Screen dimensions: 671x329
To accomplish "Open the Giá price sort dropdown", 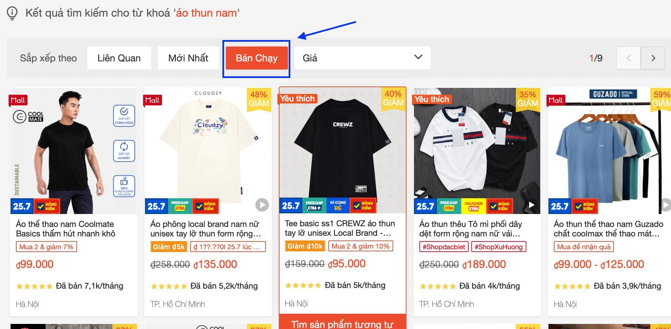I will click(x=362, y=58).
